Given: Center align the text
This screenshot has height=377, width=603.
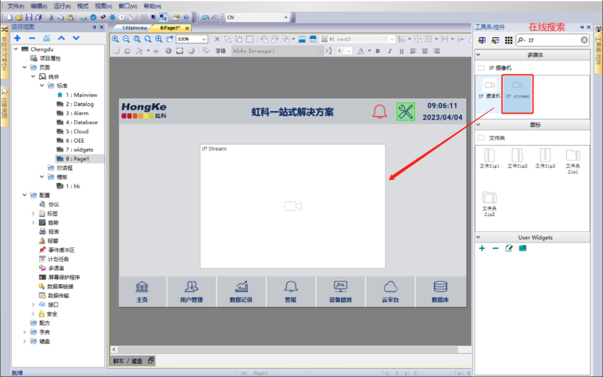Looking at the screenshot, I should (425, 51).
